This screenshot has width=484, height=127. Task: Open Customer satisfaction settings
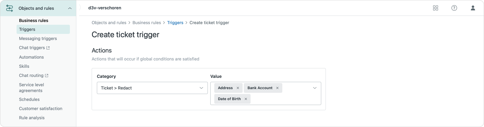coord(40,108)
